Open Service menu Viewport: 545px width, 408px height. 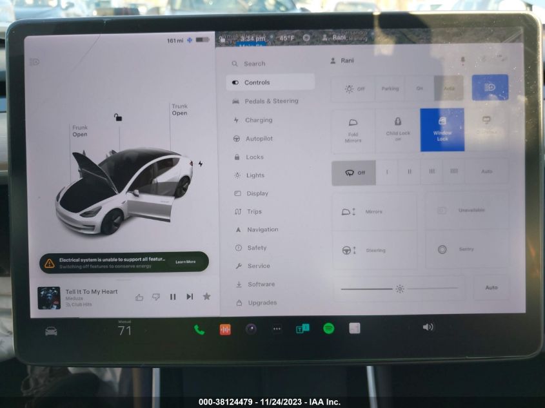pyautogui.click(x=253, y=266)
